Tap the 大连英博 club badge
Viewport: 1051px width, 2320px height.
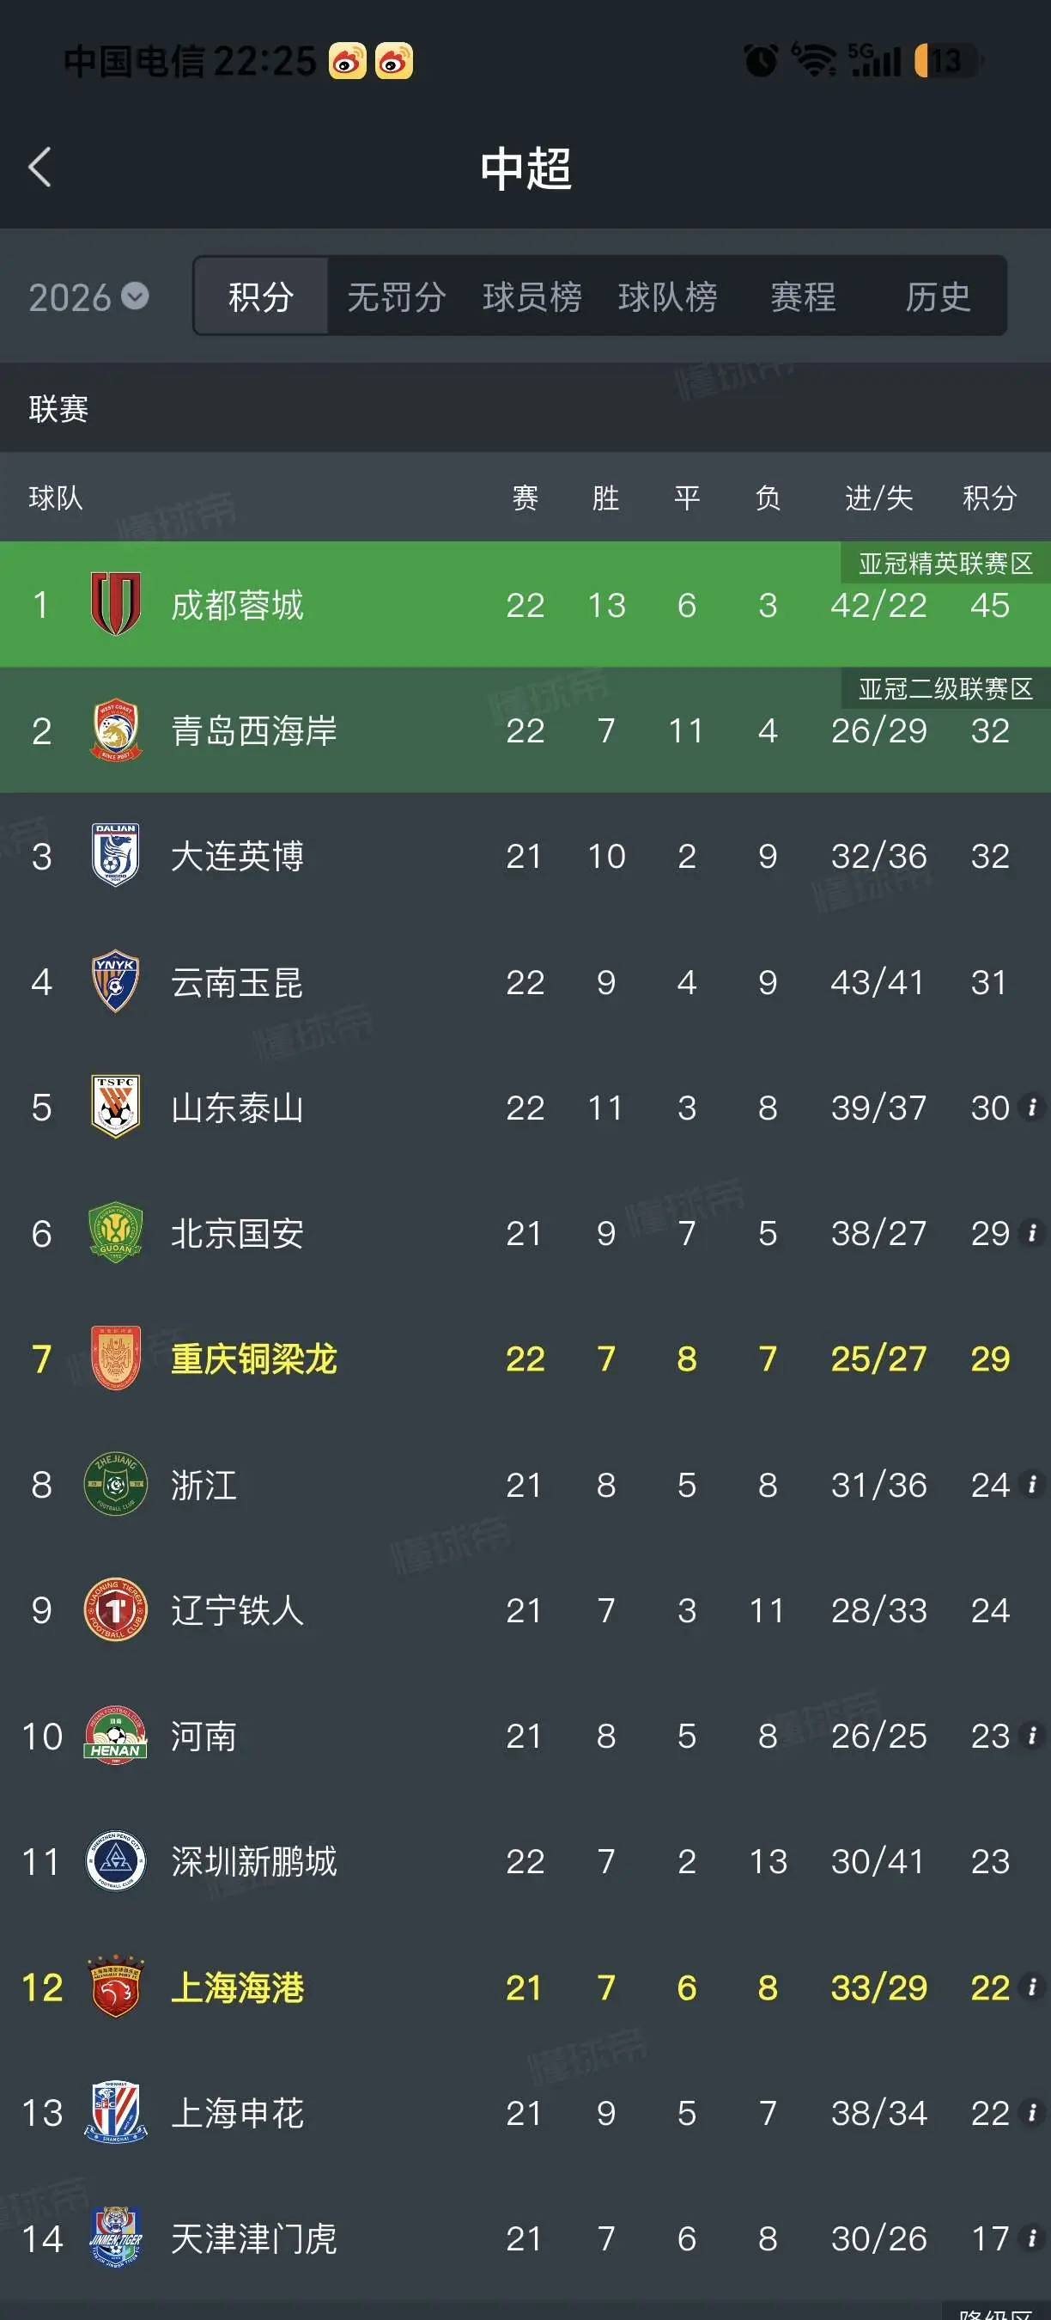tap(115, 856)
